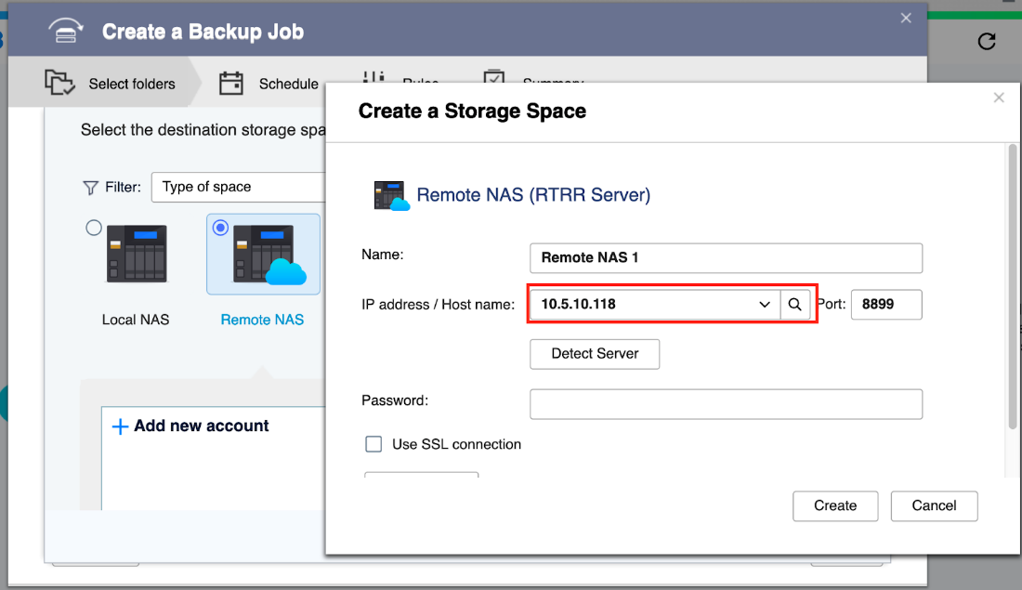1022x590 pixels.
Task: Click the search icon beside IP address field
Action: 795,305
